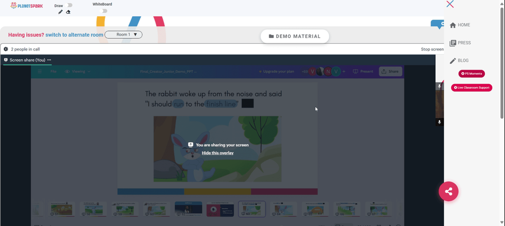The height and width of the screenshot is (226, 505).
Task: Click the Final_Creator_Junior_Demo_PPT title
Action: point(169,72)
